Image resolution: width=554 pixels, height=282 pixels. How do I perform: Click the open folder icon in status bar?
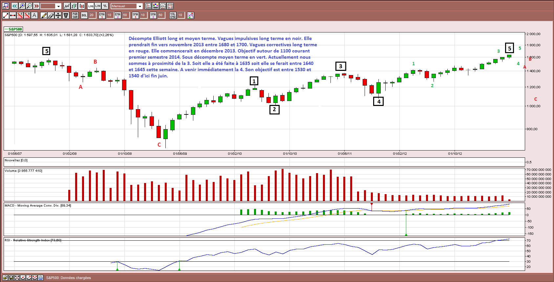point(5,278)
